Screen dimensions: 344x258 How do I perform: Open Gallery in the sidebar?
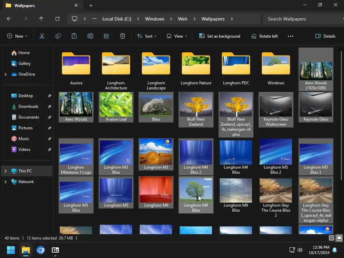pos(24,63)
